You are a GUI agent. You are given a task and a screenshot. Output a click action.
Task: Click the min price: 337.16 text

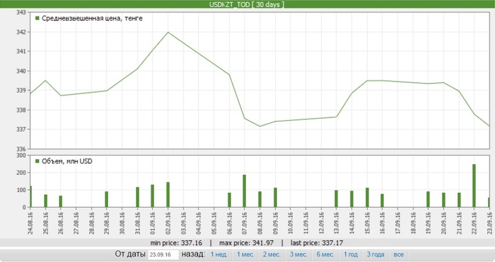176,243
